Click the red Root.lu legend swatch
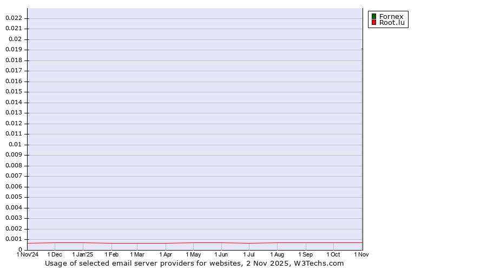This screenshot has height=270, width=487. click(373, 23)
